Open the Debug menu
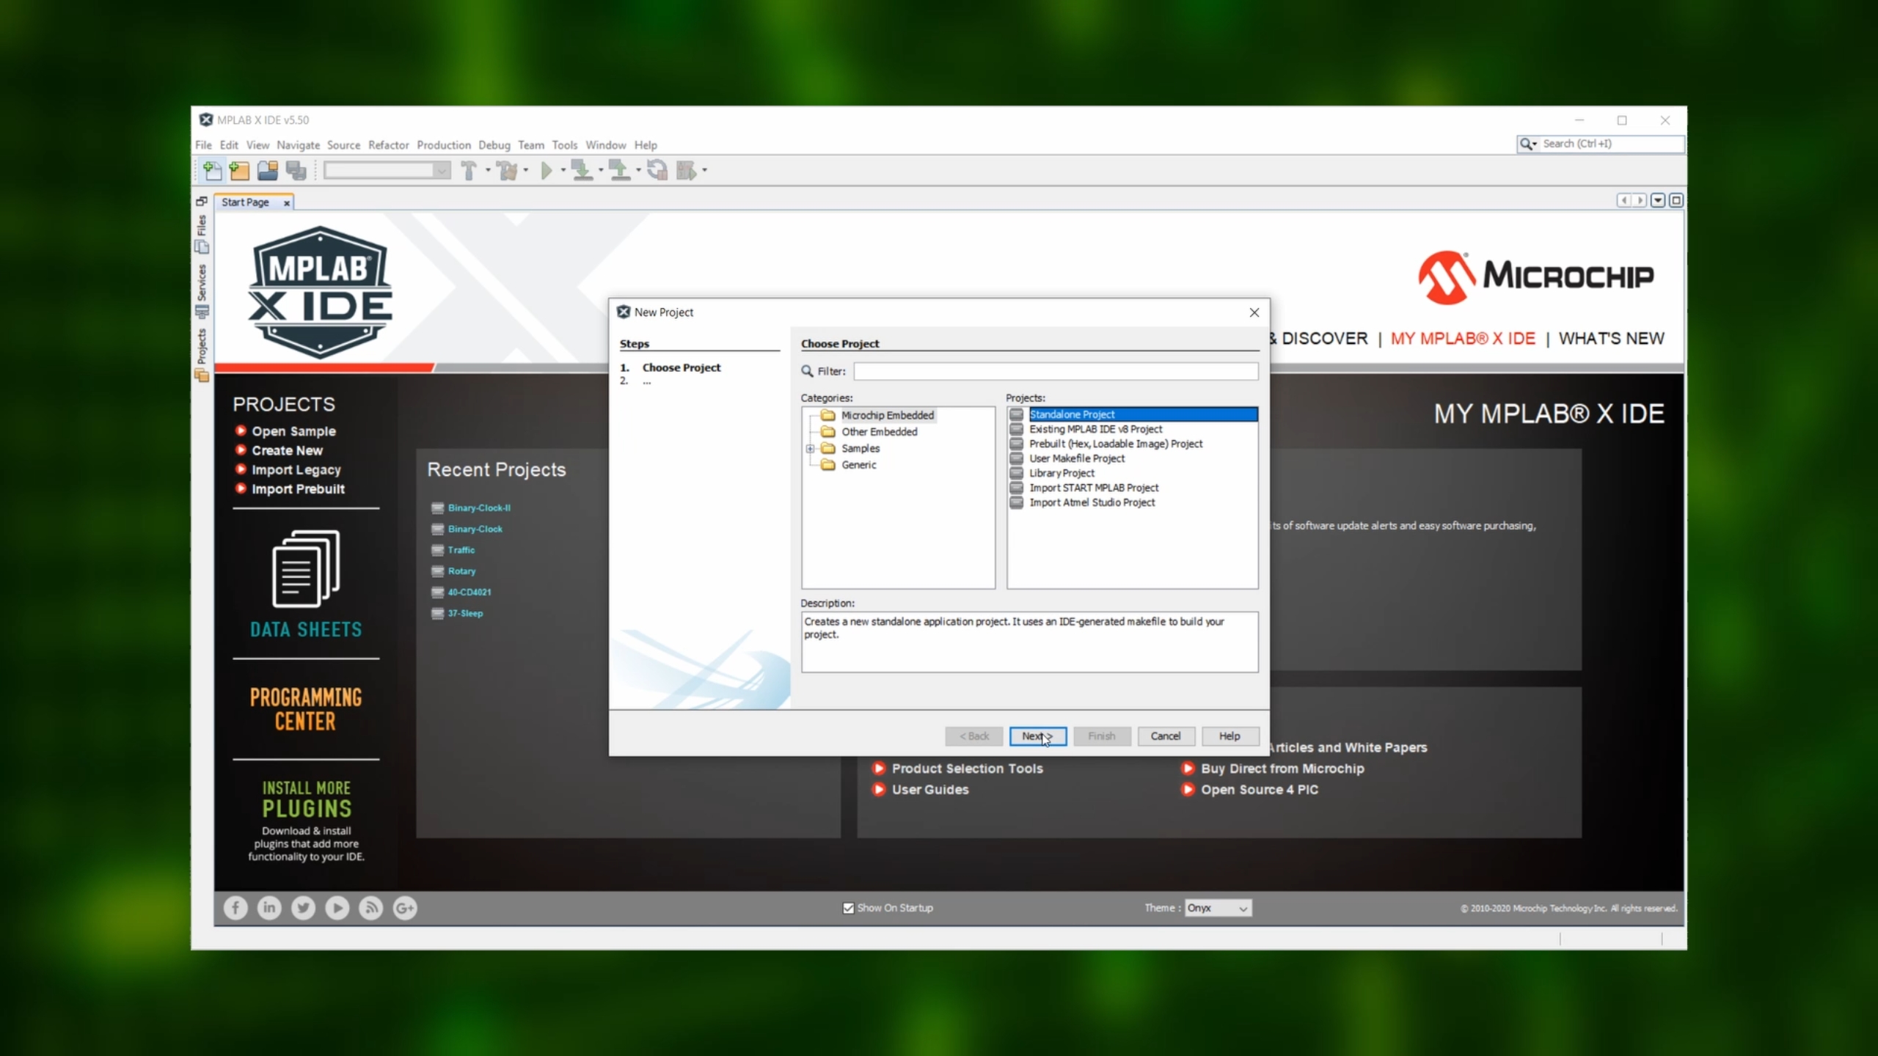The height and width of the screenshot is (1056, 1878). click(x=494, y=145)
